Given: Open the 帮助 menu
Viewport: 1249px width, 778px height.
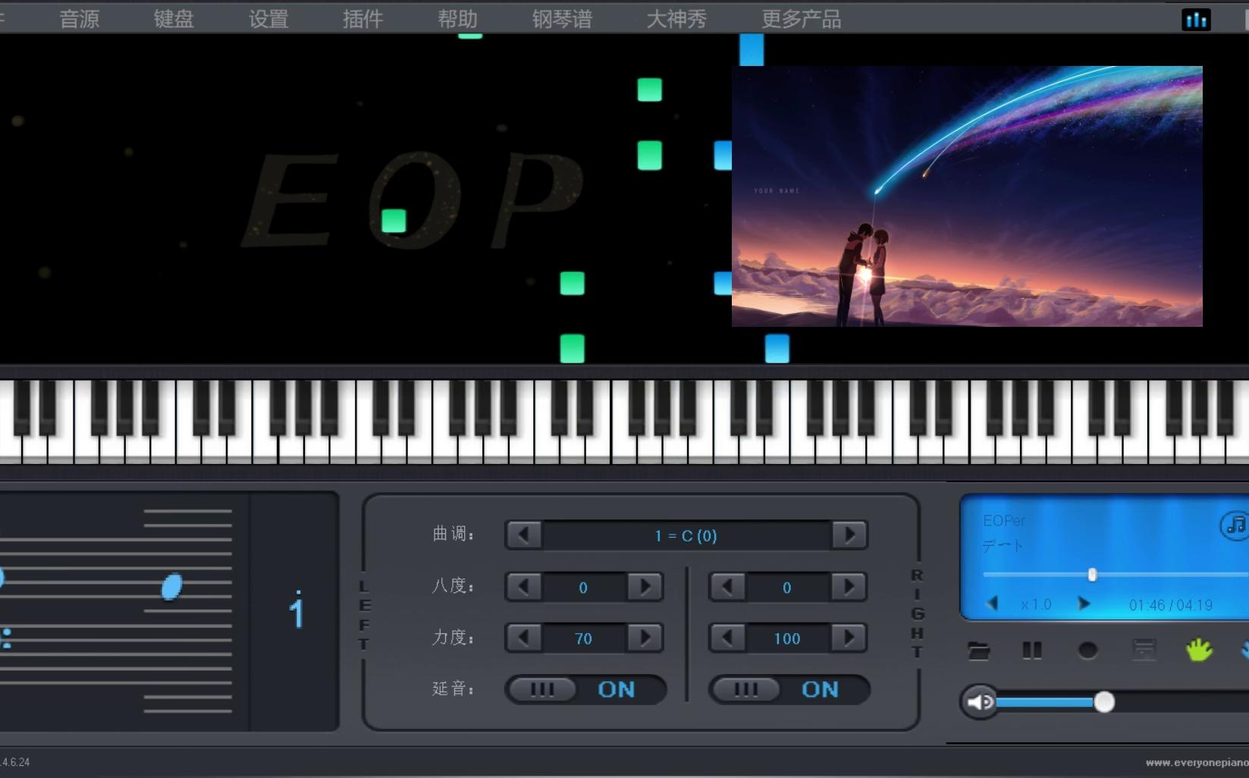Looking at the screenshot, I should (x=457, y=19).
